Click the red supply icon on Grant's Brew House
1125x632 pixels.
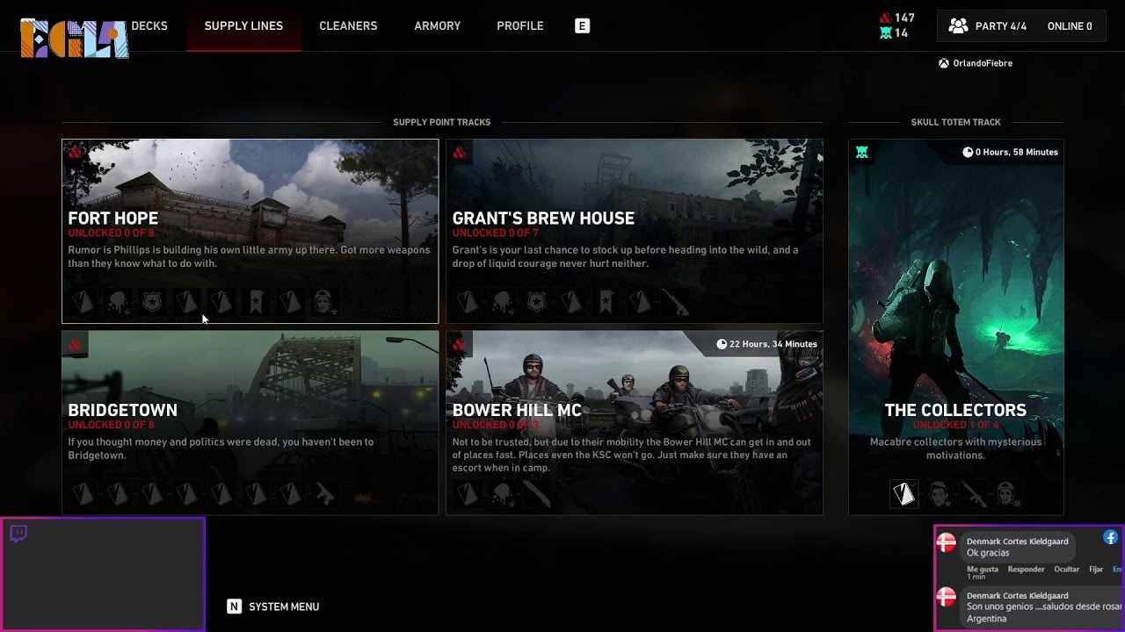click(x=459, y=152)
